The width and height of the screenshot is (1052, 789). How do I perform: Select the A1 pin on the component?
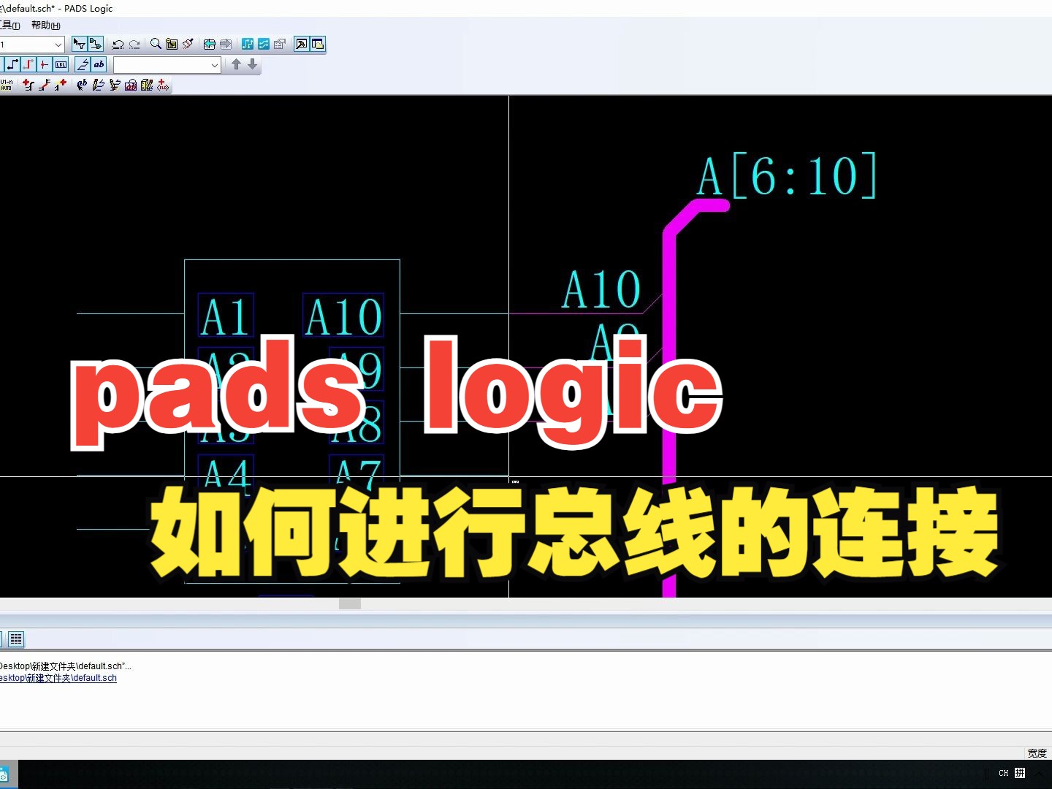[226, 316]
